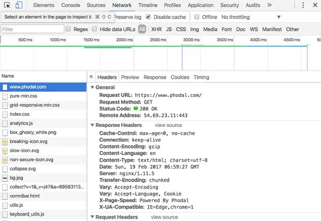The height and width of the screenshot is (221, 321).
Task: Click the file icon beside grid-responsive.min.css
Action: click(x=5, y=105)
